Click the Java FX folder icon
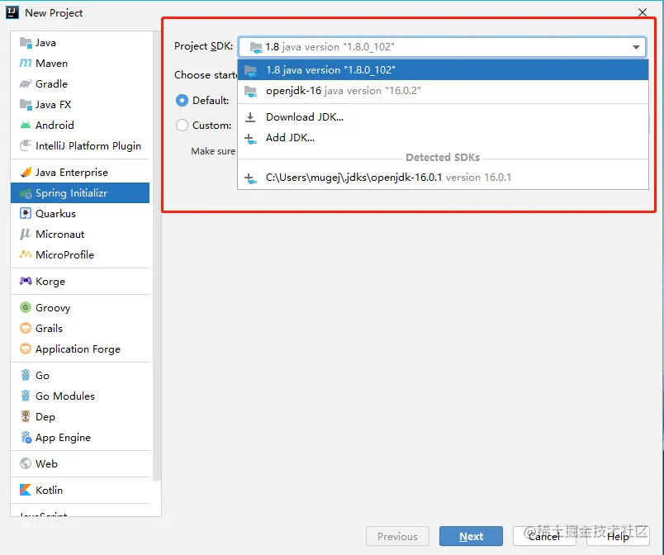This screenshot has height=555, width=664. [x=26, y=105]
